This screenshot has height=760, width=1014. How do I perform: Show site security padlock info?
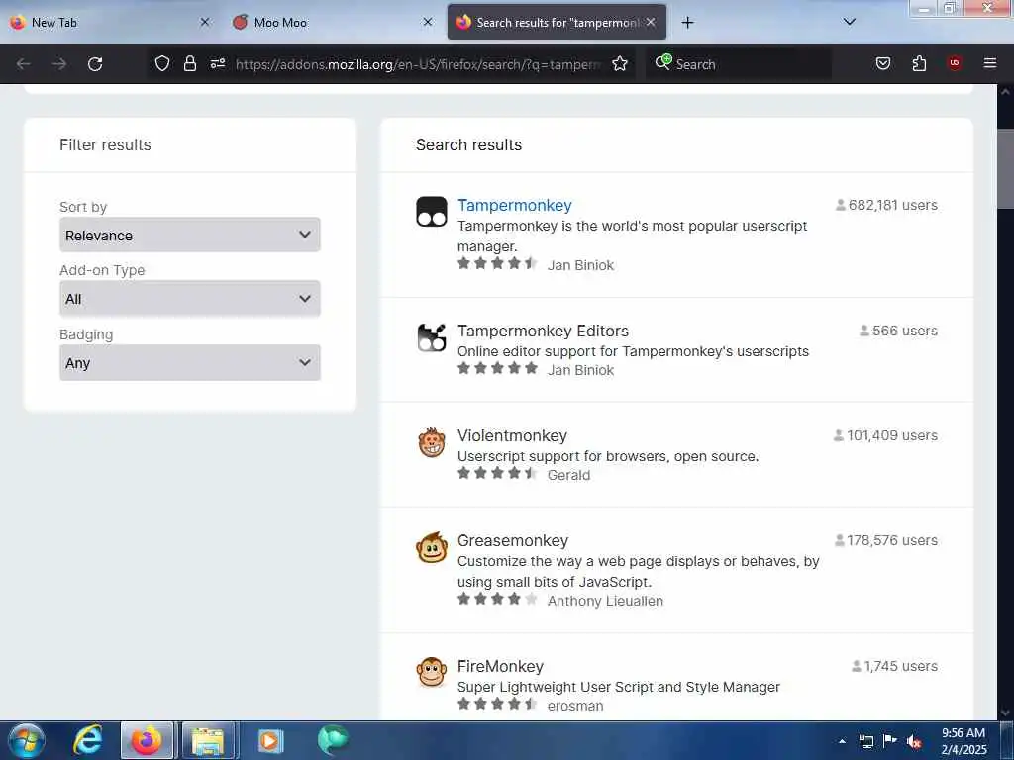tap(189, 63)
